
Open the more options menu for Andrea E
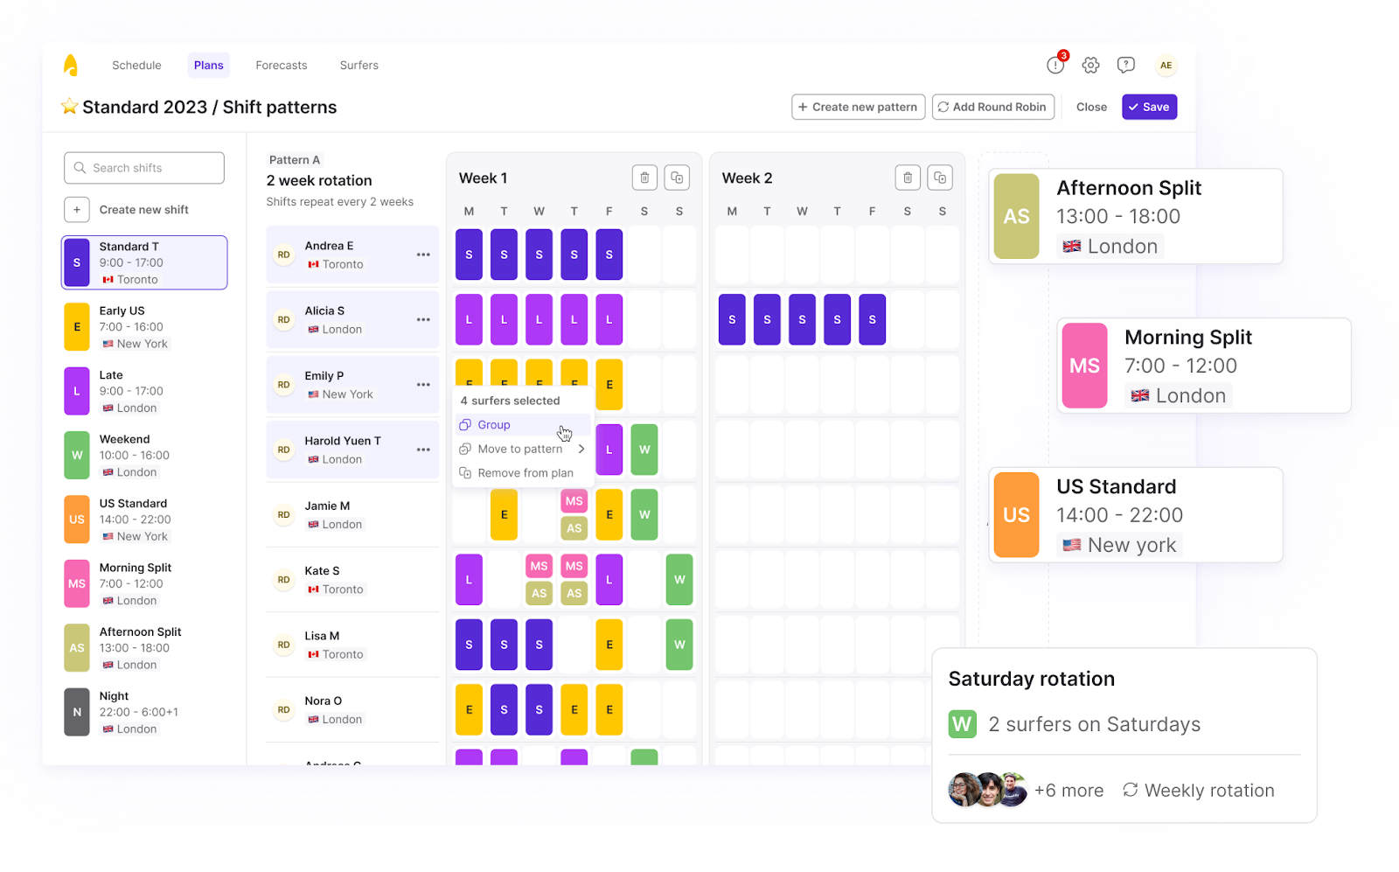[423, 255]
